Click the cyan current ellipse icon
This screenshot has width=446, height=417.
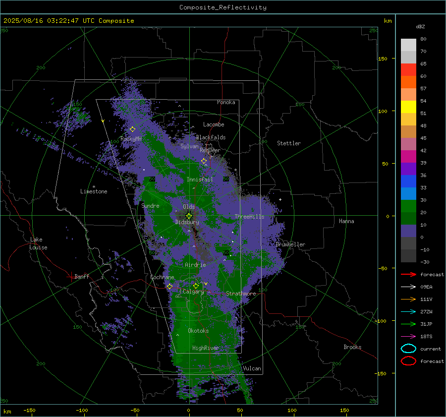click(x=408, y=349)
